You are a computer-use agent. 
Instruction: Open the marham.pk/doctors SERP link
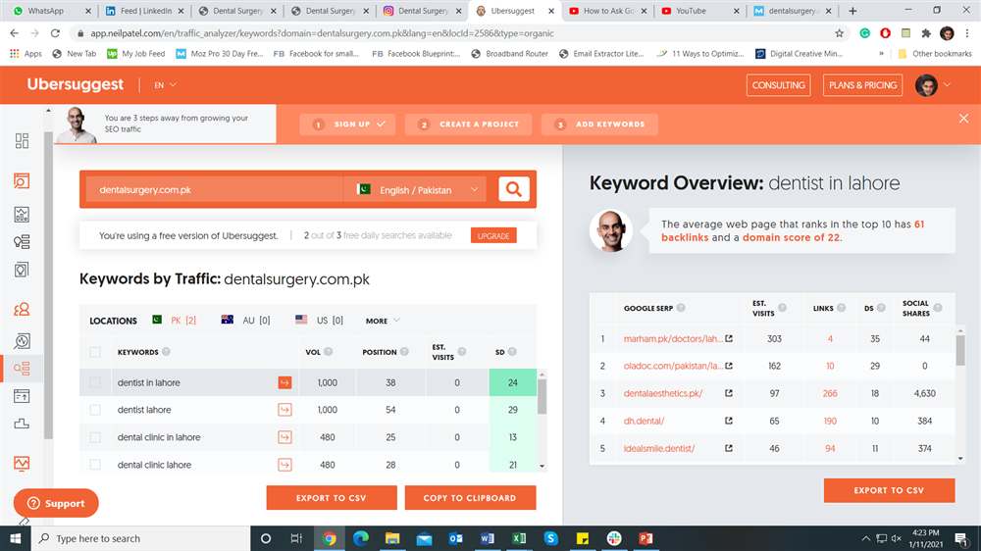[x=673, y=338]
